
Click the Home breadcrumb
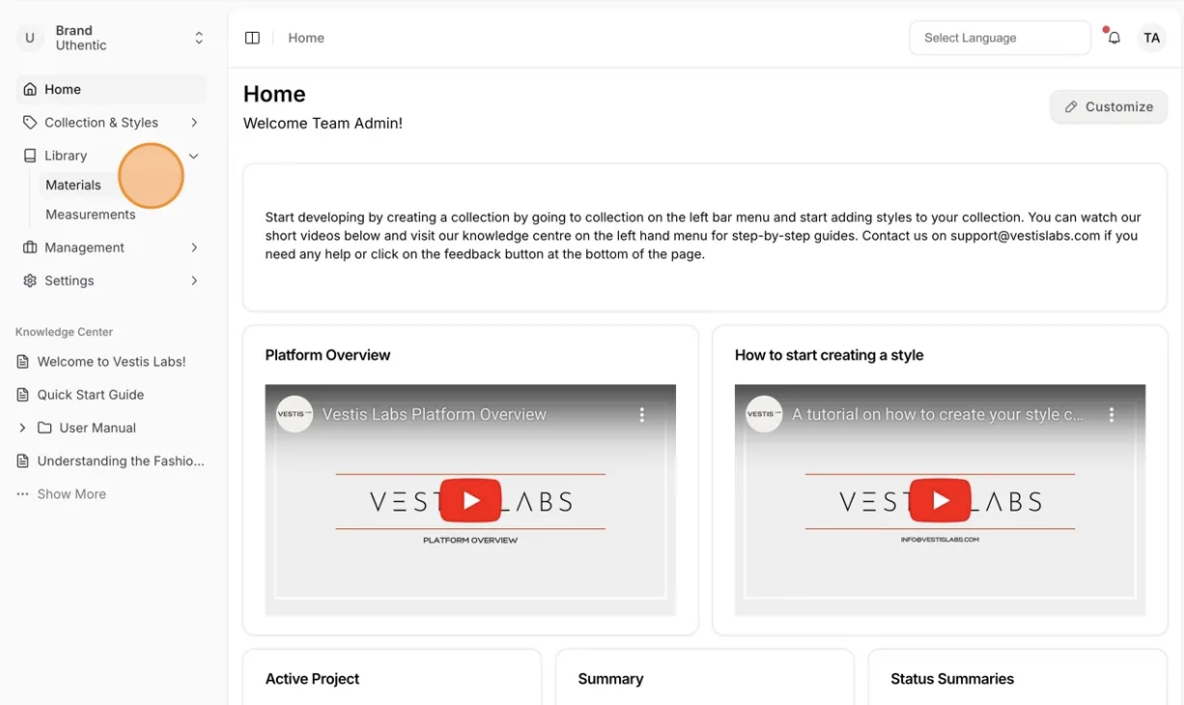point(306,38)
